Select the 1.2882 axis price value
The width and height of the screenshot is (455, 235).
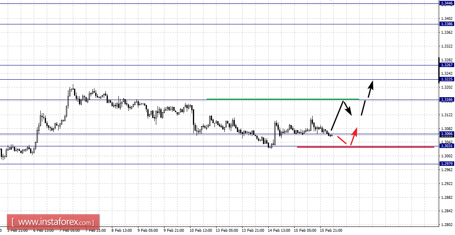(447, 197)
